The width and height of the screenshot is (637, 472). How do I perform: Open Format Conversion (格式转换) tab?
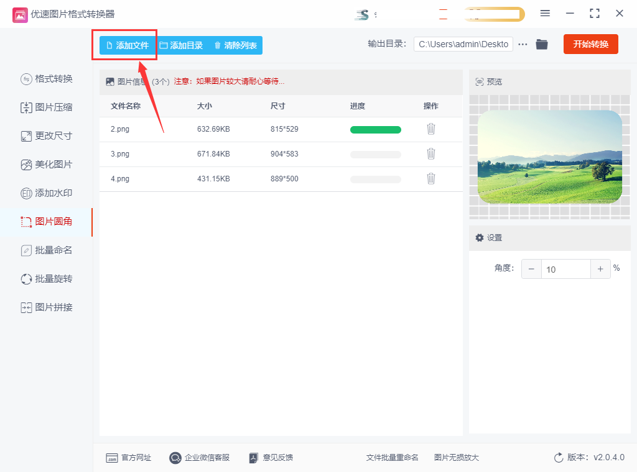coord(46,79)
